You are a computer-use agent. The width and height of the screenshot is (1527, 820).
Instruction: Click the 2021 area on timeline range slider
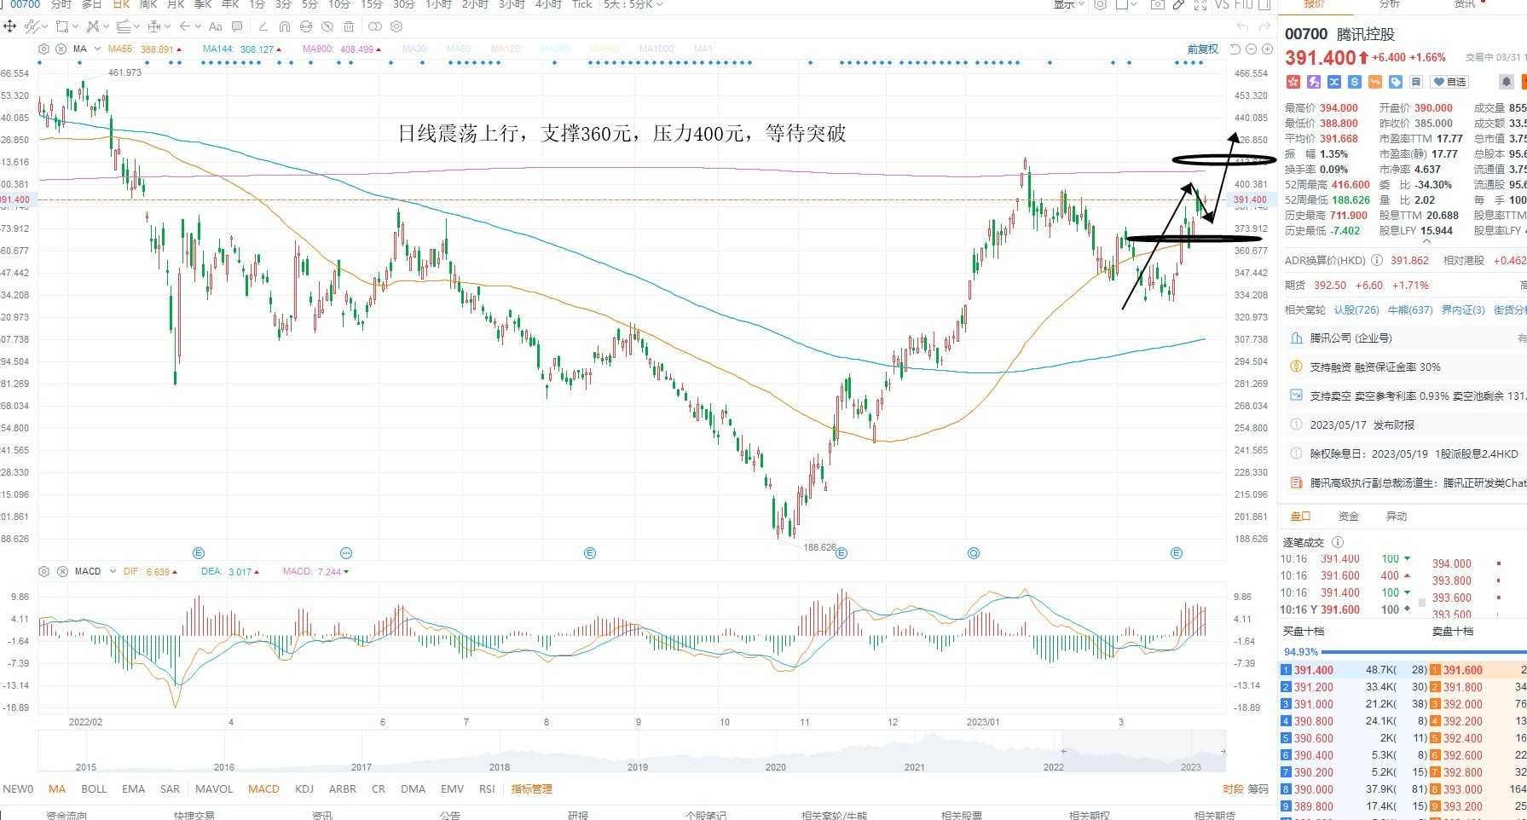(914, 766)
